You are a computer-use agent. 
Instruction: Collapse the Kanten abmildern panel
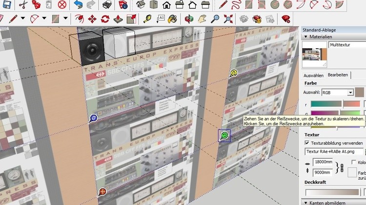(x=305, y=203)
